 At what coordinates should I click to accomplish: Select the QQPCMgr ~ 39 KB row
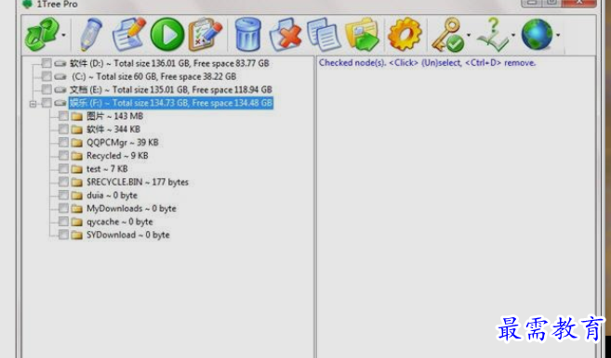123,142
